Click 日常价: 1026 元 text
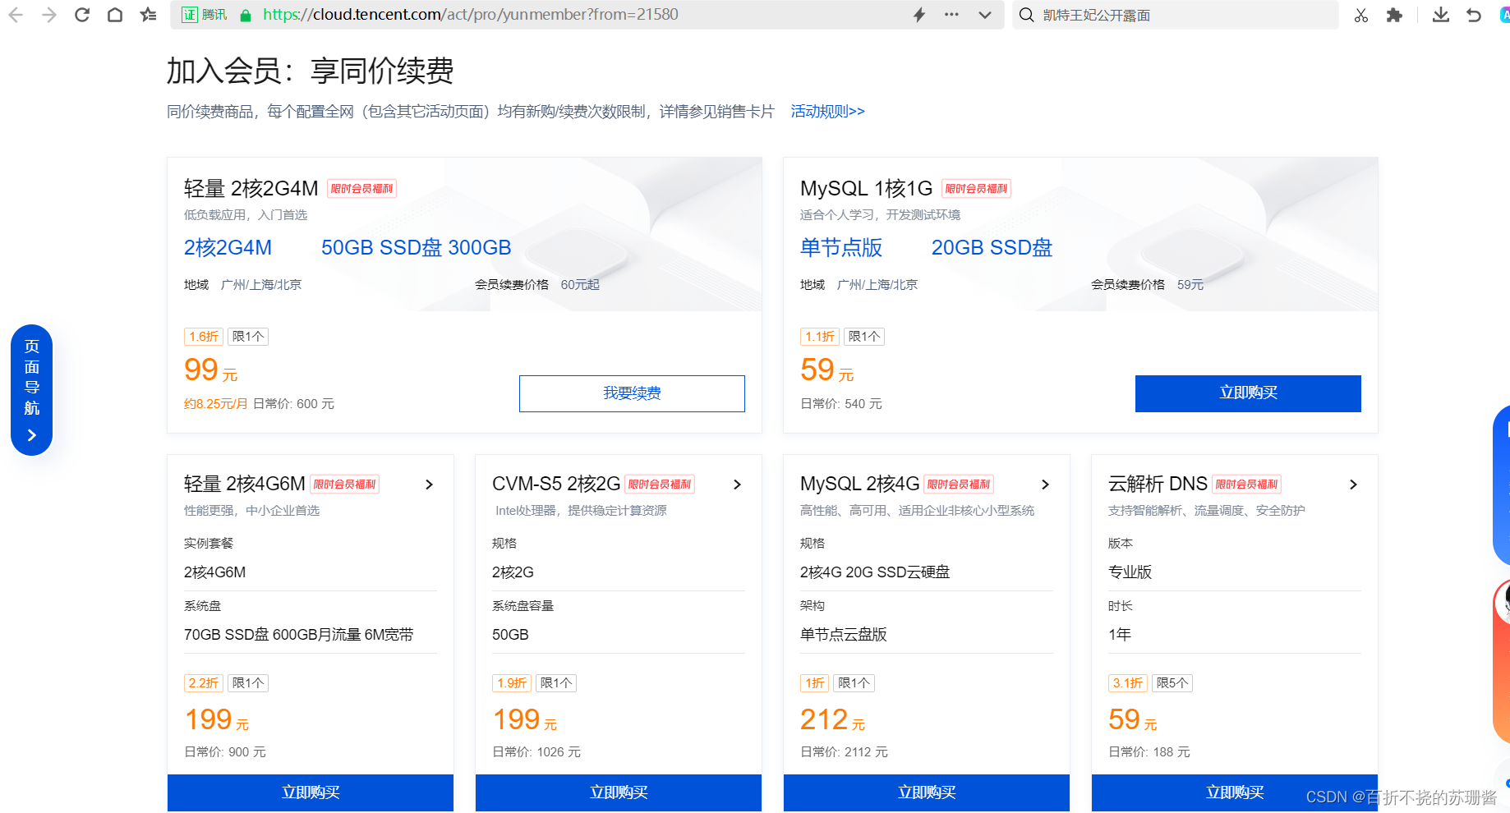 [x=536, y=752]
